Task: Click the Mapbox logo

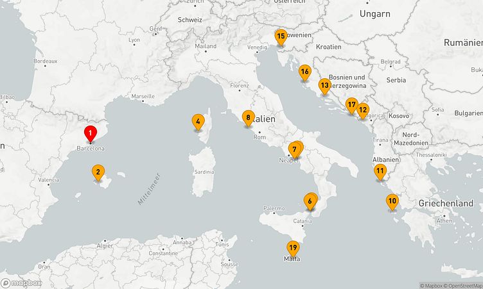Action: pyautogui.click(x=22, y=283)
